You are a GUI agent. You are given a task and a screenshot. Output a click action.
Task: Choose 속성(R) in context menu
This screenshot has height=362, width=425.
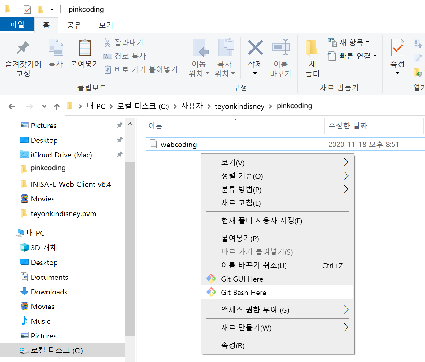(x=277, y=345)
